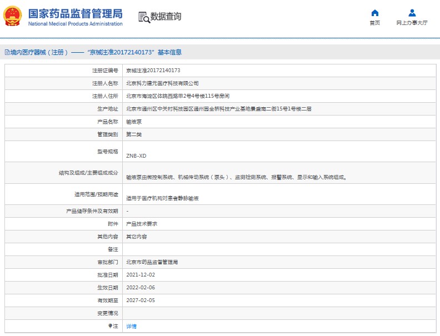This screenshot has width=440, height=336.
Task: Click the 数据查询 heading text
Action: [166, 16]
